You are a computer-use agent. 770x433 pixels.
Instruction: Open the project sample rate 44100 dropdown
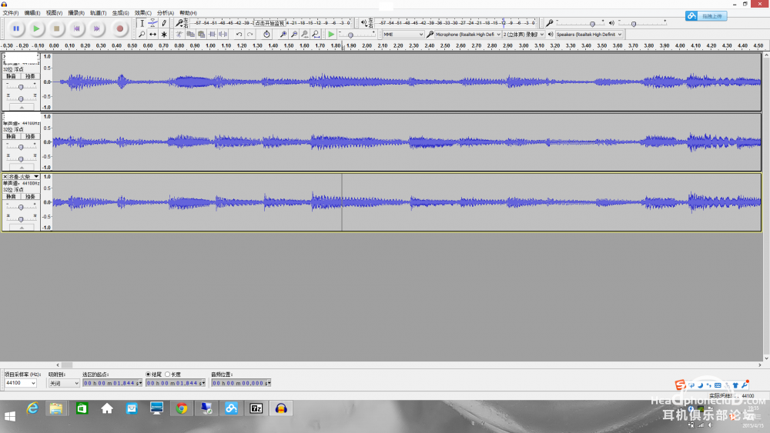pos(20,383)
